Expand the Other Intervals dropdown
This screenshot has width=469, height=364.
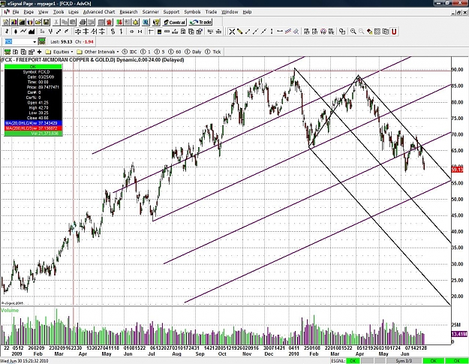pyautogui.click(x=98, y=52)
